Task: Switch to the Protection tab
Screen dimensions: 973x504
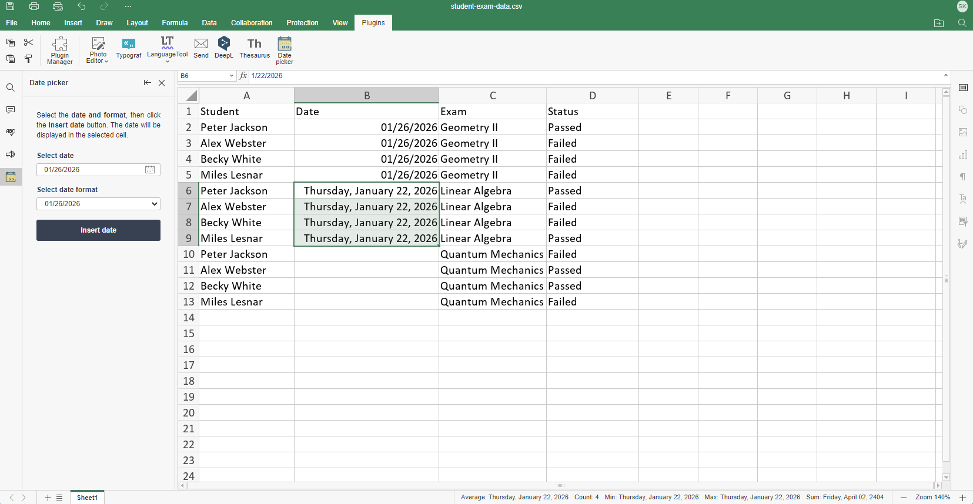Action: pyautogui.click(x=302, y=23)
